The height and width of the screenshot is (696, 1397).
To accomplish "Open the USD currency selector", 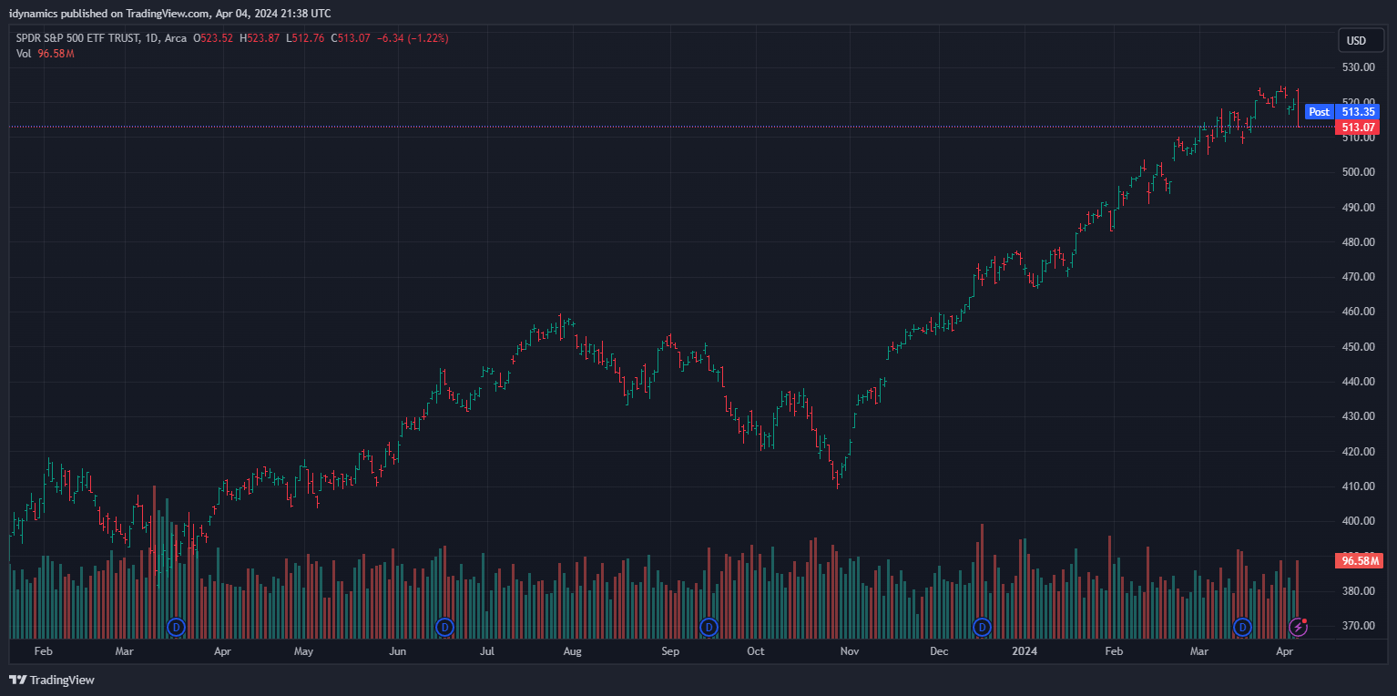I will pos(1356,40).
